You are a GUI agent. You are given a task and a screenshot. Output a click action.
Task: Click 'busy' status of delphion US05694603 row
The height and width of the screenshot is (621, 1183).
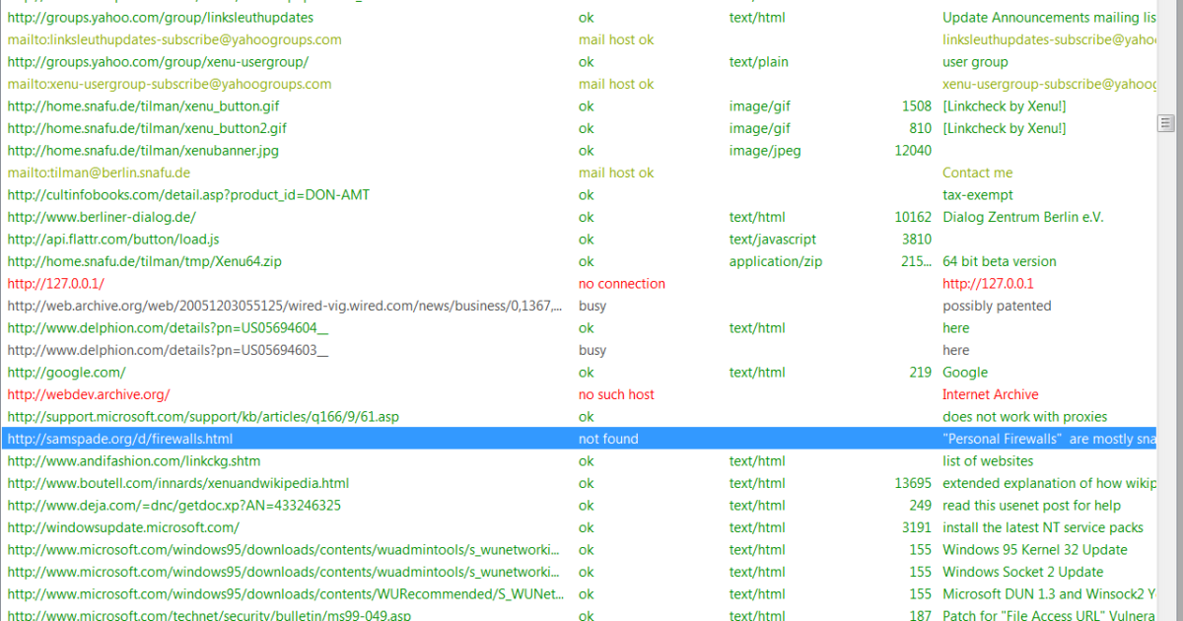coord(592,350)
